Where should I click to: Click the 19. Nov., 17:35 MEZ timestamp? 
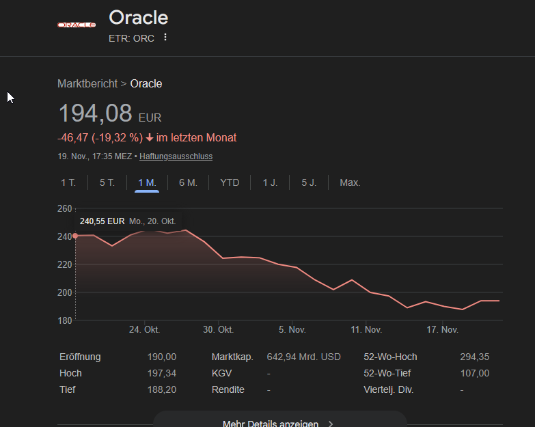95,156
